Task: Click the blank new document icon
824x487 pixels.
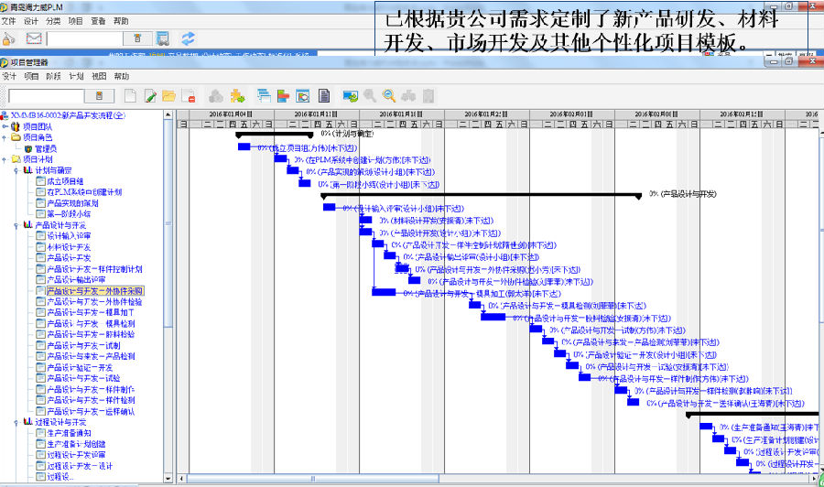Action: point(129,95)
